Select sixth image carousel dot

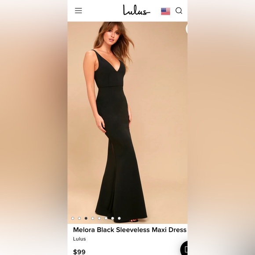point(106,218)
